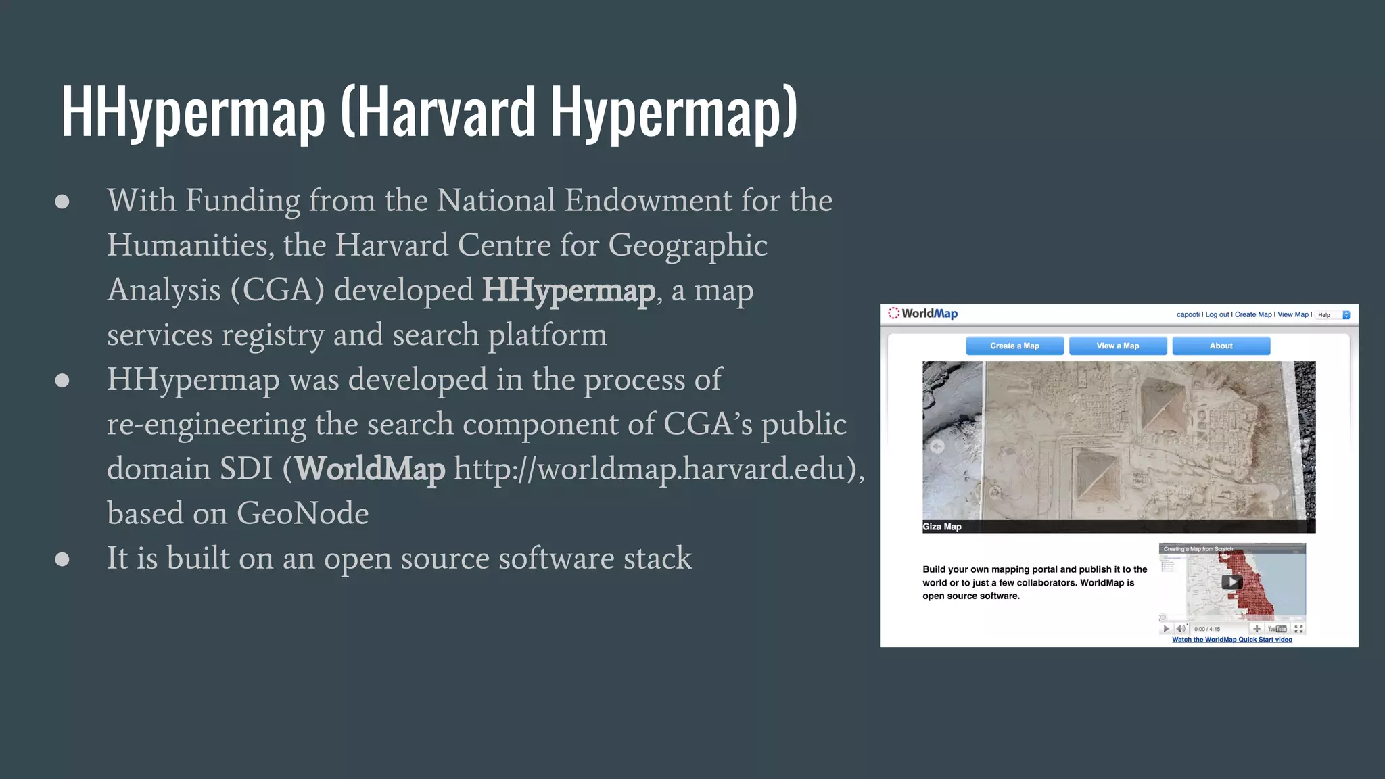Click the bold WorldMap text in the second bullet

click(x=370, y=469)
